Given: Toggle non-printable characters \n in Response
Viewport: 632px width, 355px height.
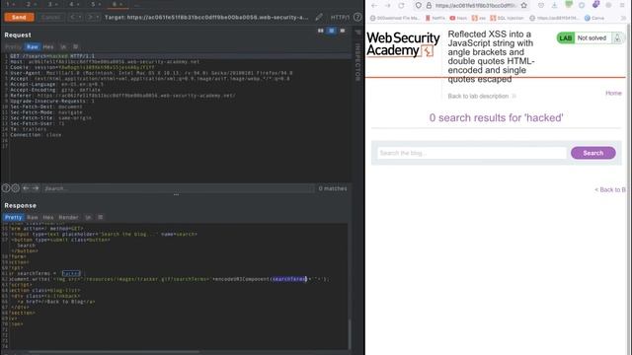Looking at the screenshot, I should (x=88, y=217).
